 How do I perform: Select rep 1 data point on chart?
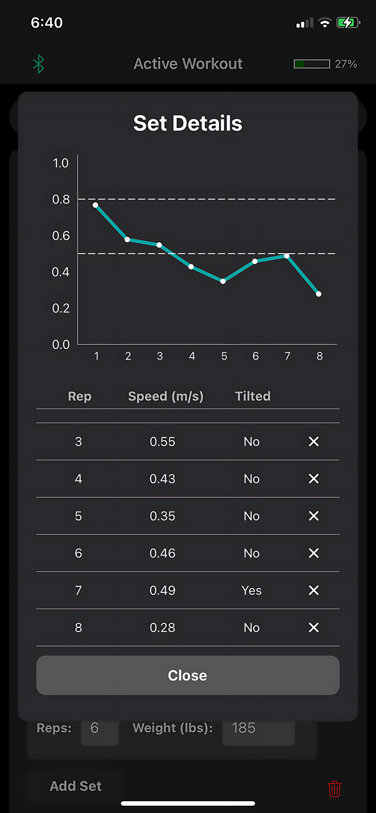95,205
